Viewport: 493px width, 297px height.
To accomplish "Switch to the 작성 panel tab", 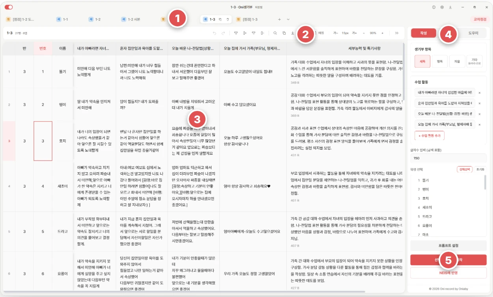I will tap(424, 33).
